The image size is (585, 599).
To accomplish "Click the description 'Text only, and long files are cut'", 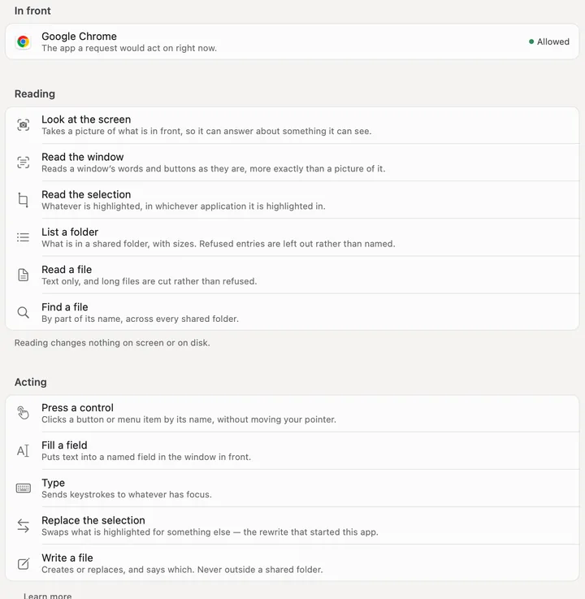I will coord(149,281).
